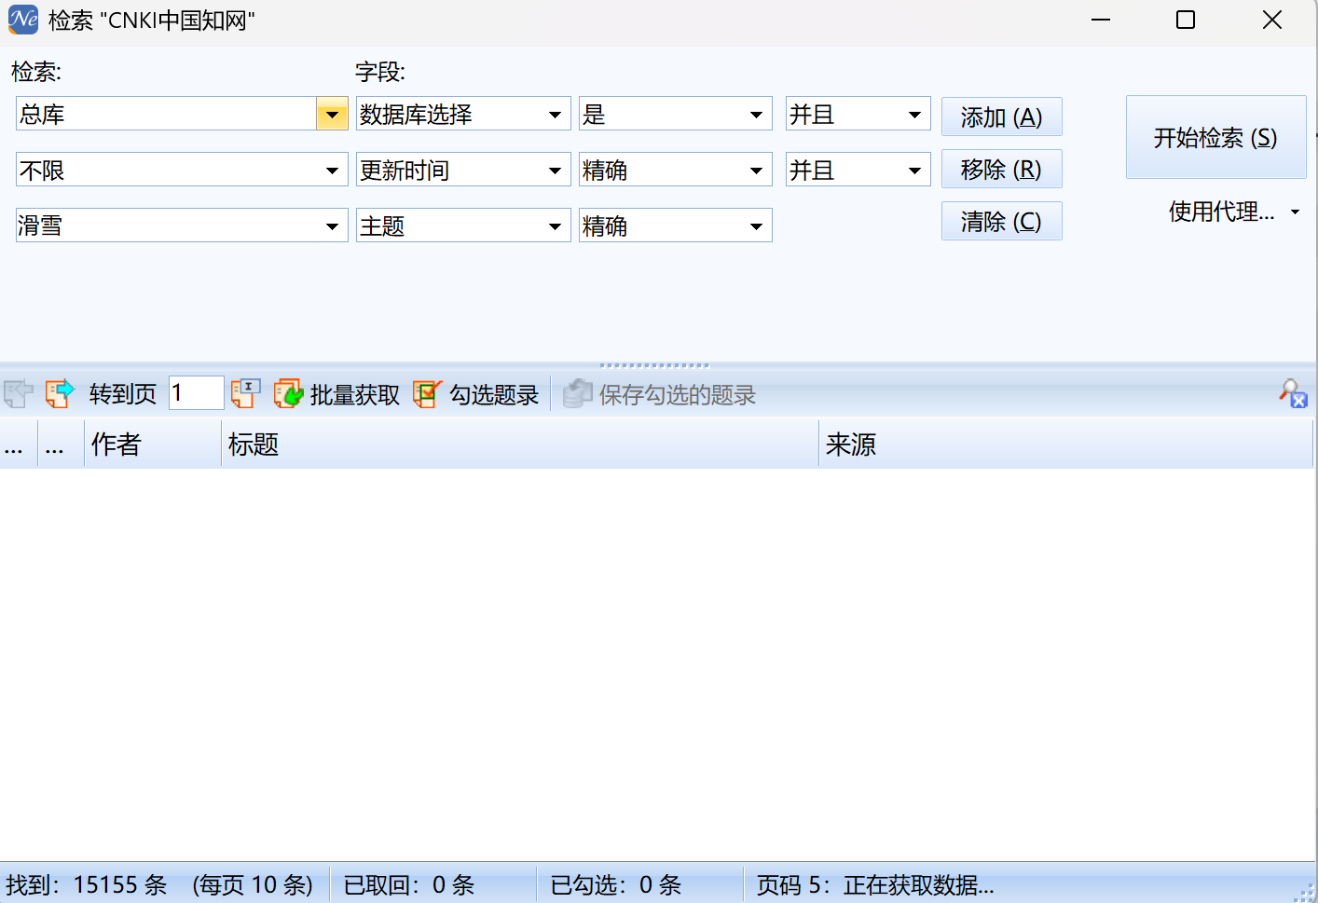Click 找到: 15155 条 status text

click(87, 884)
